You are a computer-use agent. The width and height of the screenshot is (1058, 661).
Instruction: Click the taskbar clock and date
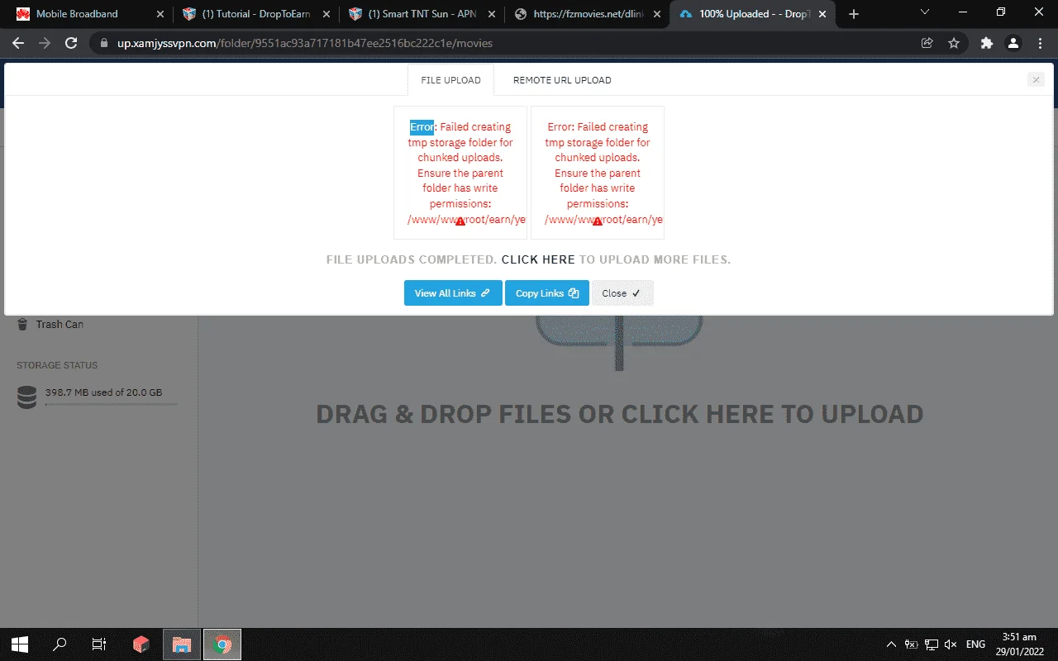coord(1019,644)
